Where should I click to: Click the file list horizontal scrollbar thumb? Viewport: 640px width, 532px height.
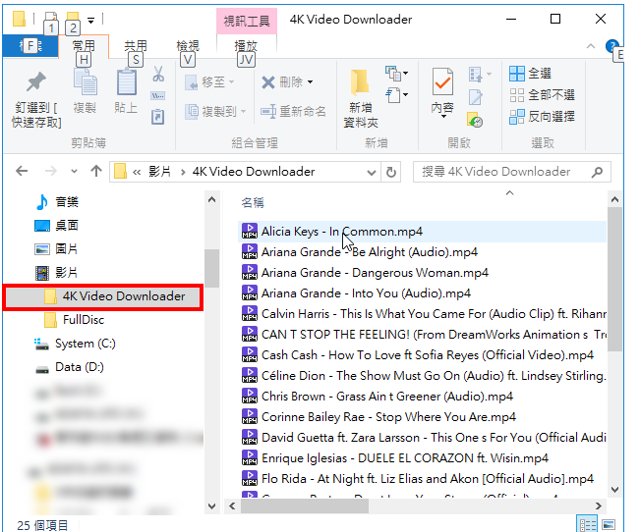click(305, 506)
